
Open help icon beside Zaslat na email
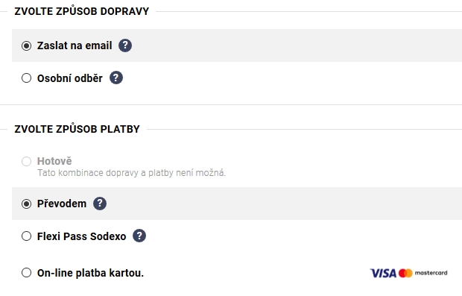(125, 45)
